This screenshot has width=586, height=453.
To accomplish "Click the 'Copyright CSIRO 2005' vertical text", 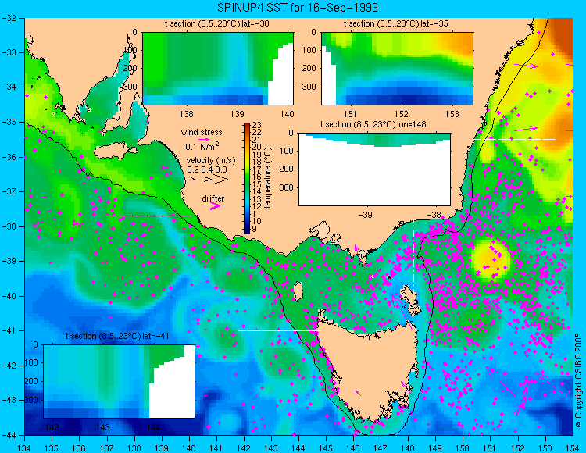I will (578, 380).
